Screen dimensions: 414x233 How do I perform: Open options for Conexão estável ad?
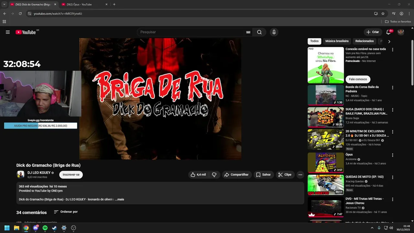point(393,50)
